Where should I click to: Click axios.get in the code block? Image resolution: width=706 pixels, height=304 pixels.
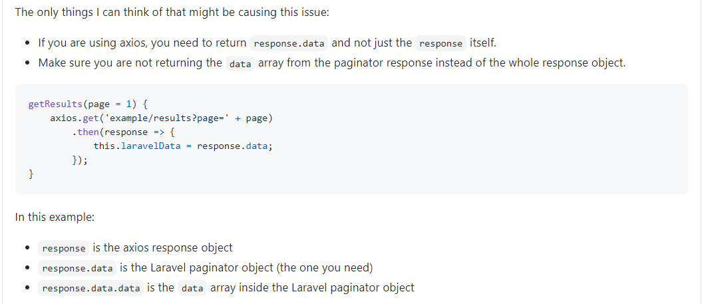tap(75, 118)
